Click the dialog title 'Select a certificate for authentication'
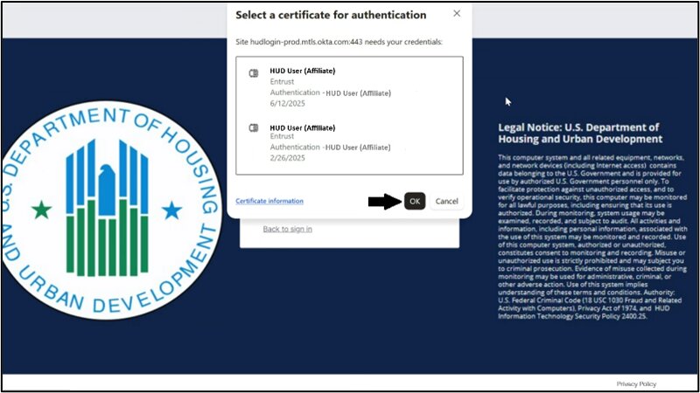 pos(331,15)
